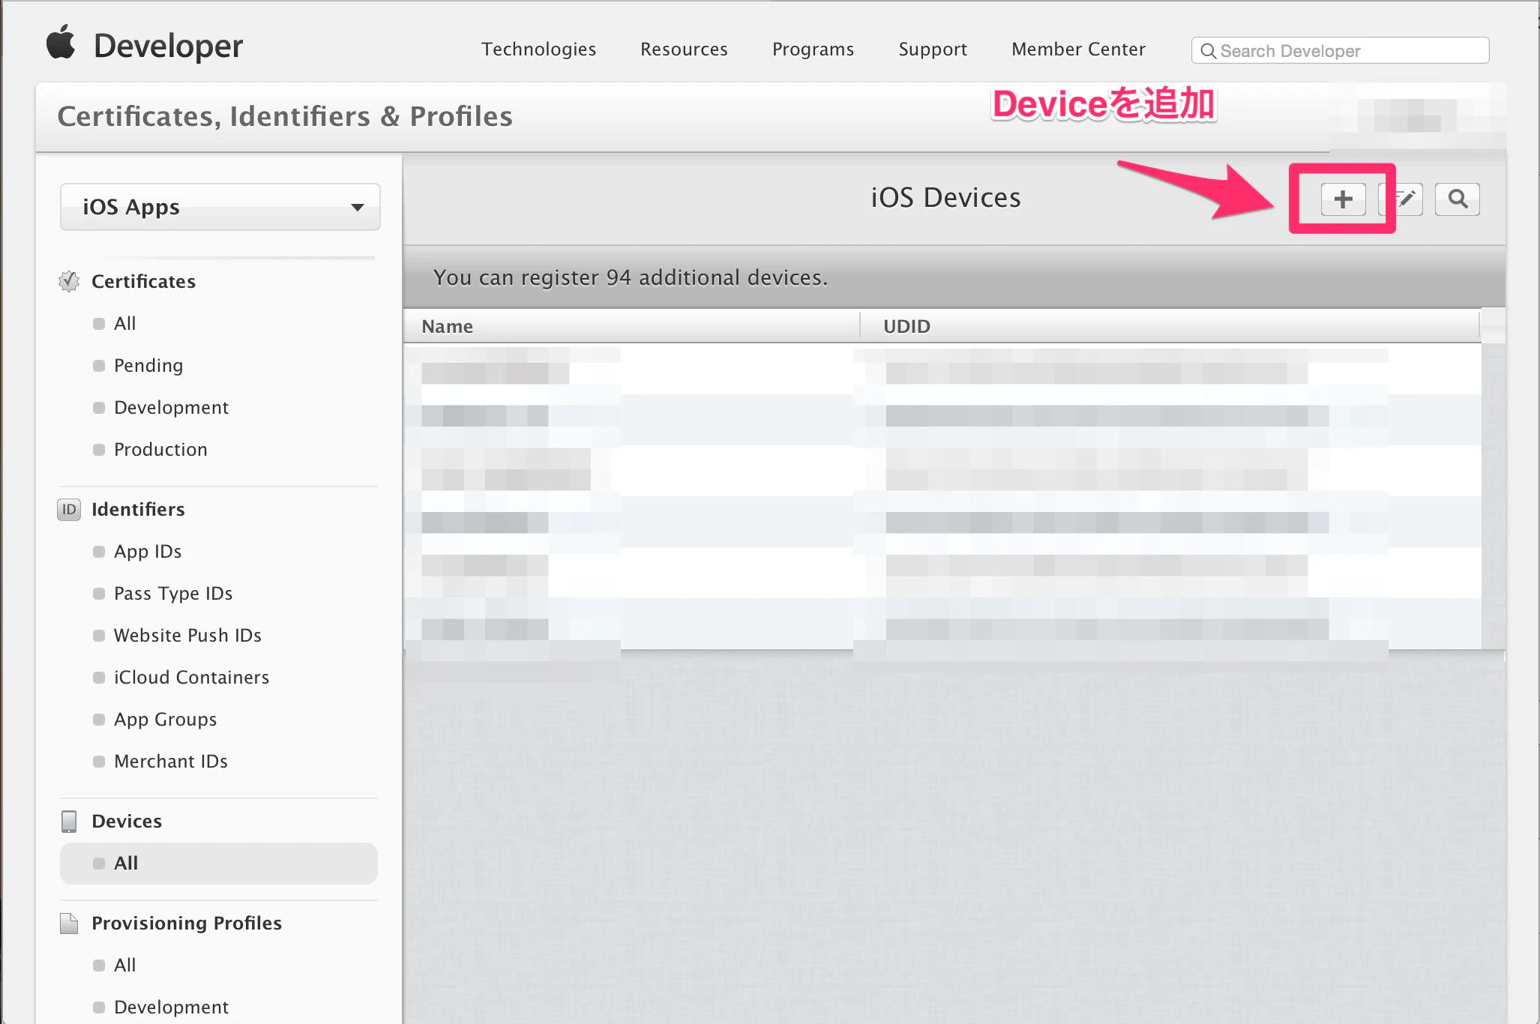The image size is (1540, 1024).
Task: Click 'You can register 94 additional devices' text
Action: (x=631, y=278)
